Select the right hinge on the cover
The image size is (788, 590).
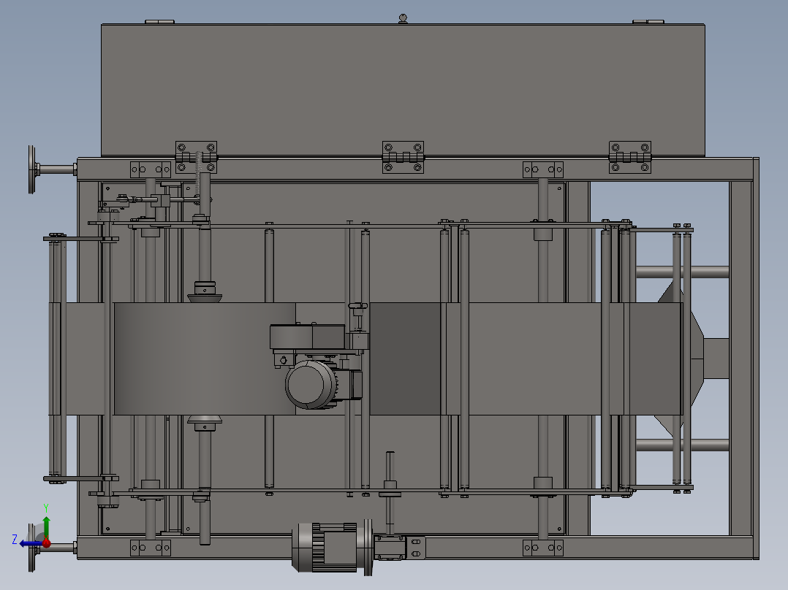click(x=630, y=157)
